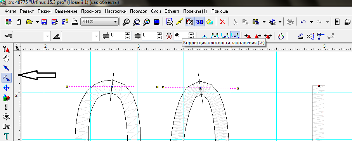352x141 pixels.
Task: Click the paste clipboard button
Action: tap(255, 22)
